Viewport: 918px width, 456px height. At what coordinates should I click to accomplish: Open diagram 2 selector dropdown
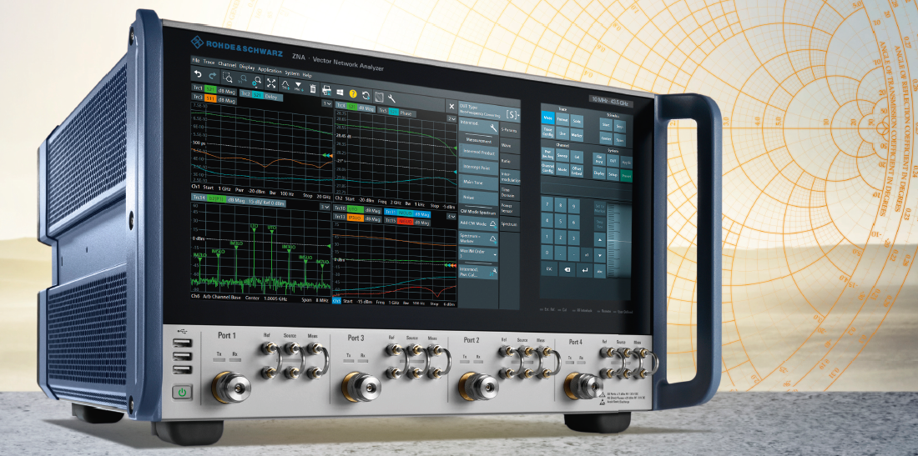[451, 118]
